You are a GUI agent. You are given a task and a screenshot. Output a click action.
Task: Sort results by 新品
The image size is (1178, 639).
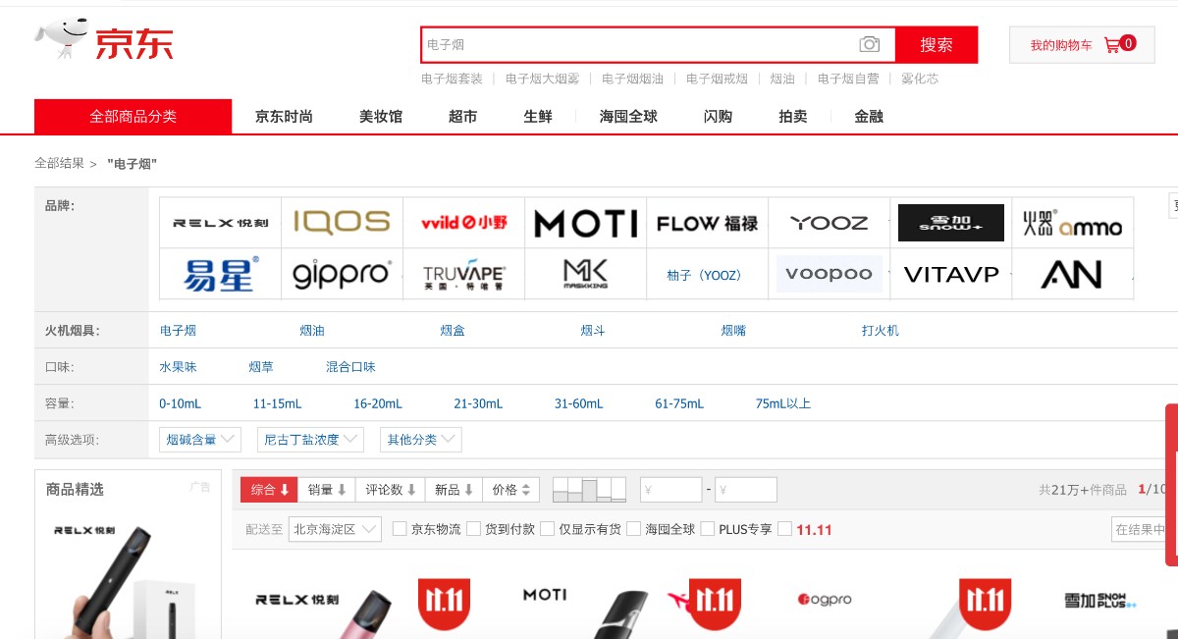click(454, 489)
